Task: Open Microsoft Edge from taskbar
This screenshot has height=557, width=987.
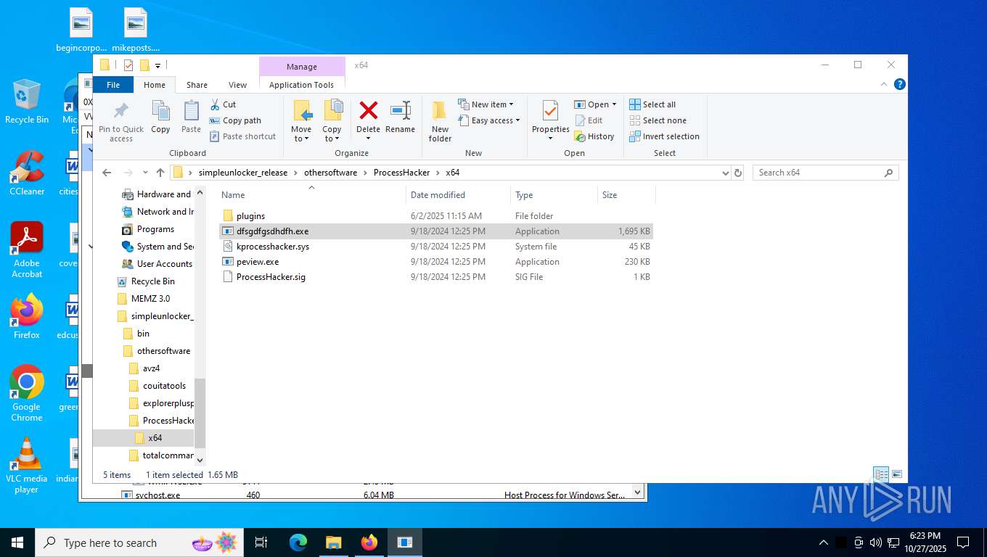Action: point(298,542)
